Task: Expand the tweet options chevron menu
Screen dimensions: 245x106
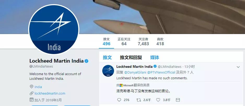Action: pos(238,67)
